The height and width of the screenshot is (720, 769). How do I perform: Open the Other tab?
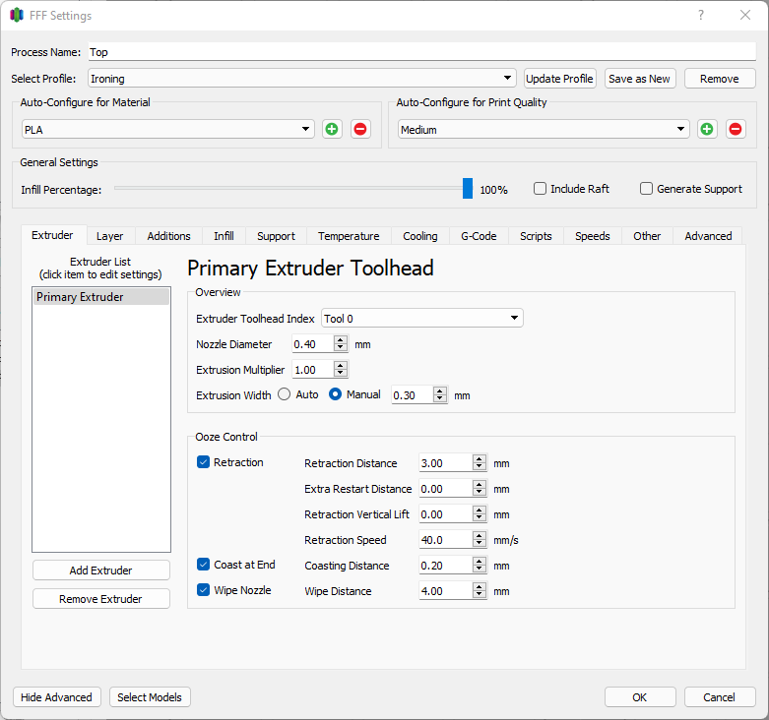(647, 236)
